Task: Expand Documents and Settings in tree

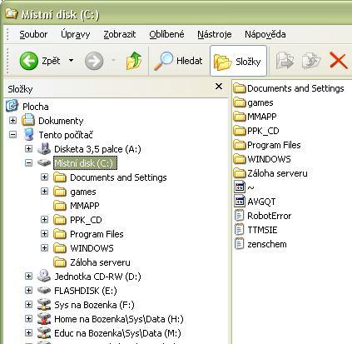Action: point(44,177)
